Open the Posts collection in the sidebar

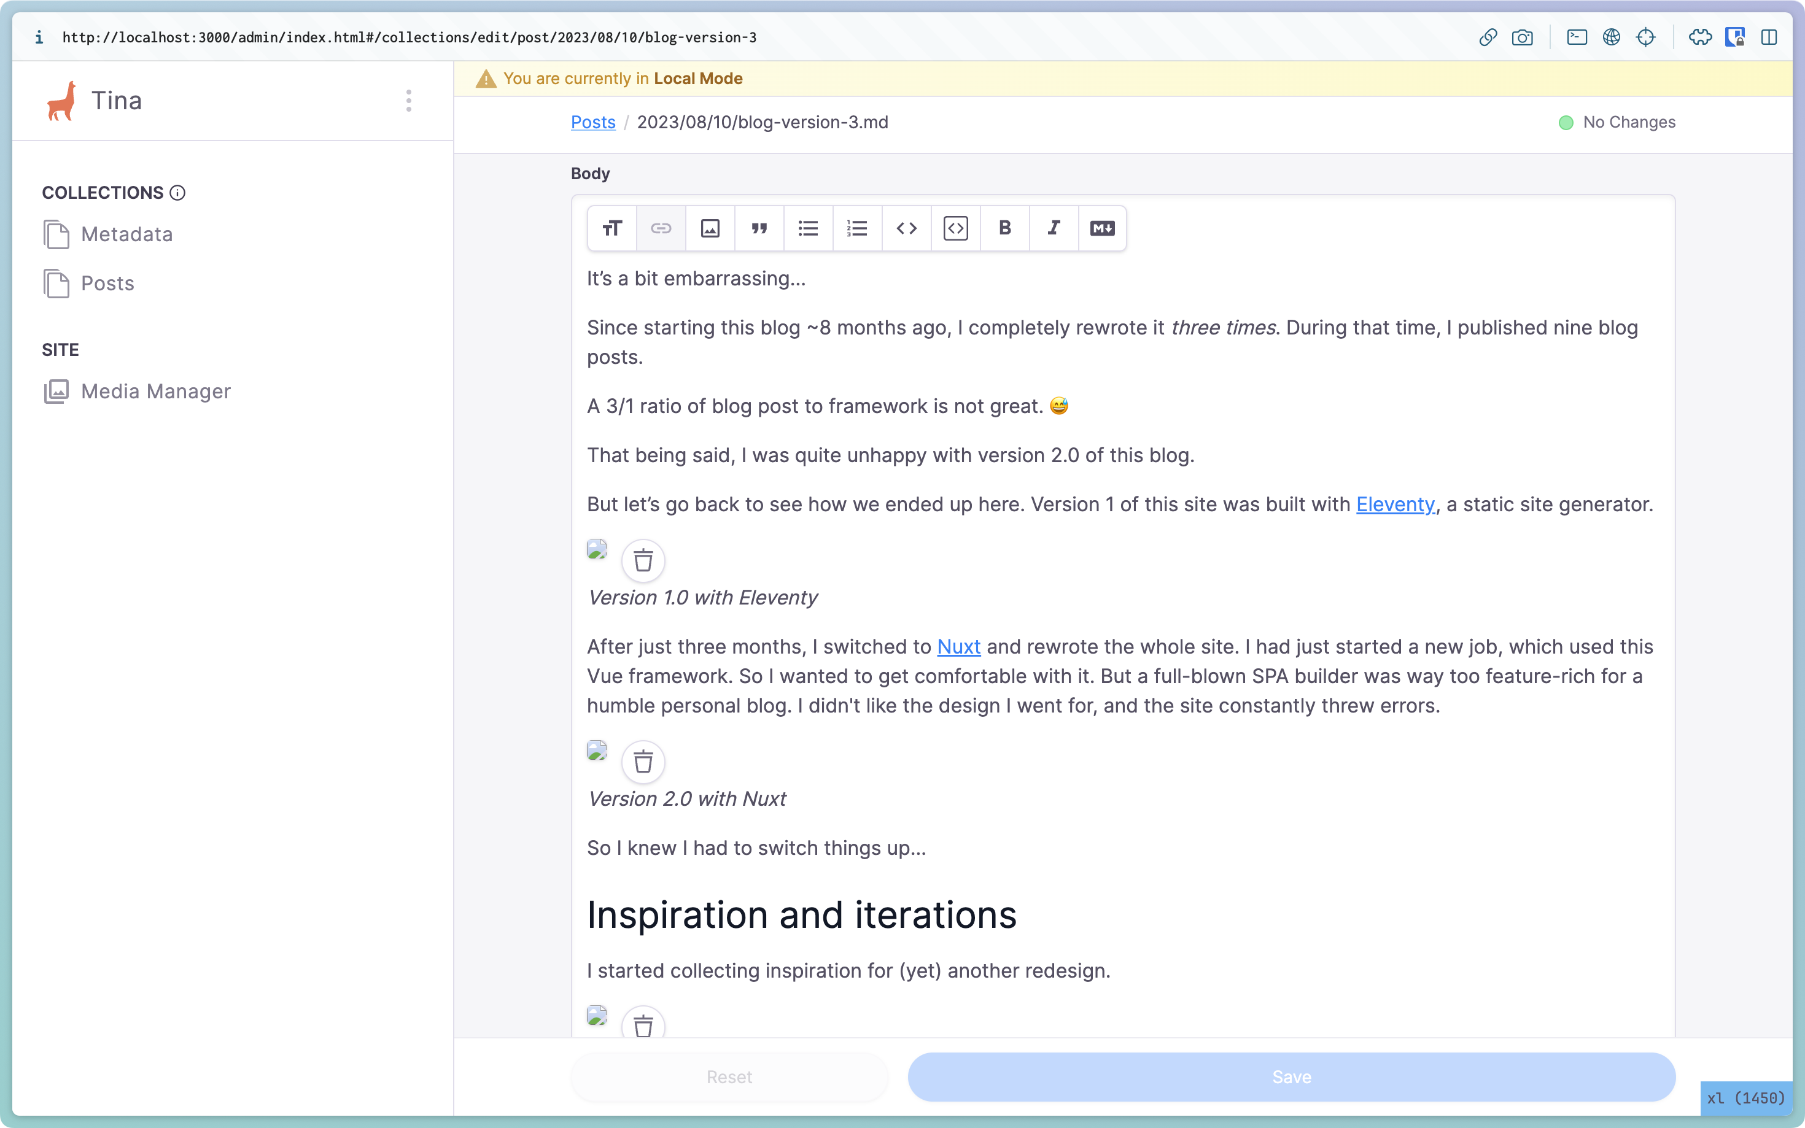click(x=107, y=283)
